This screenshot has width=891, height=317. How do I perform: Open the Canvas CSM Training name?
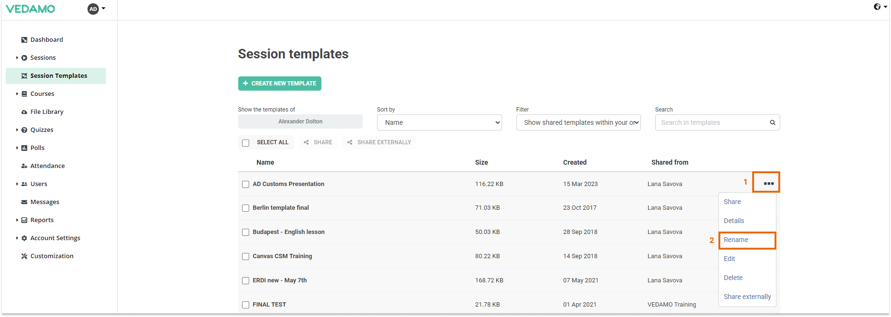coord(282,256)
